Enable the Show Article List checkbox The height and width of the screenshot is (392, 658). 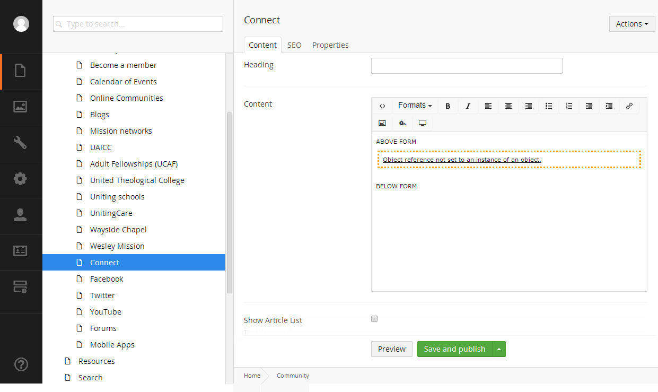(374, 319)
